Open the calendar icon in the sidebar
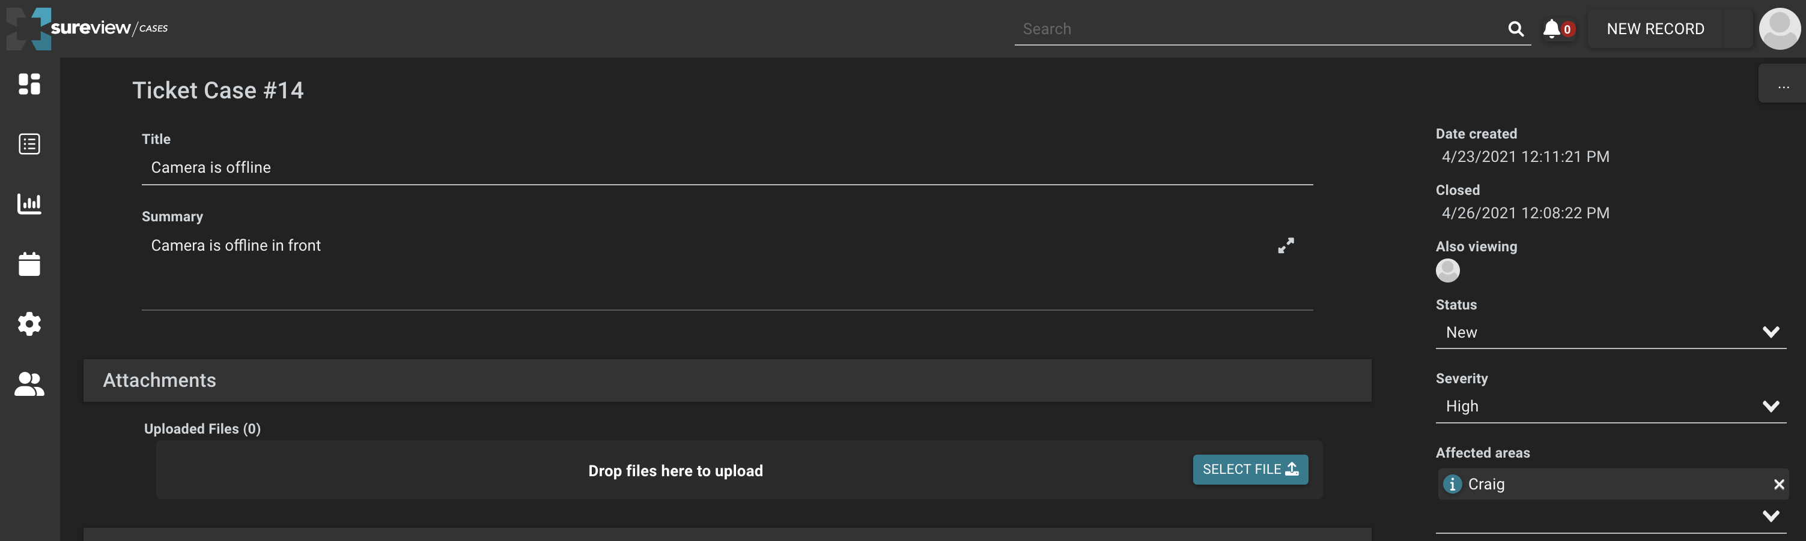This screenshot has width=1806, height=541. click(x=29, y=264)
